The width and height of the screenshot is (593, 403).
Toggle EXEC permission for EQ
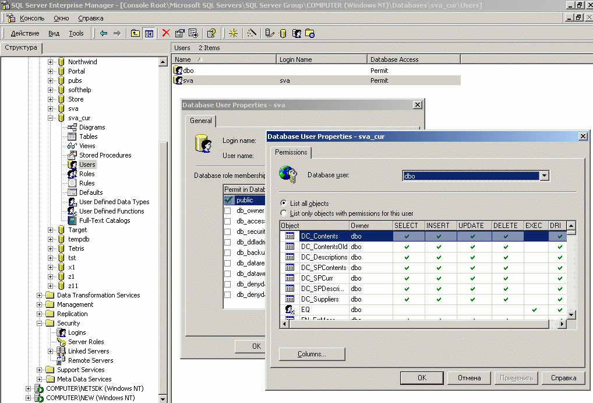tap(534, 310)
